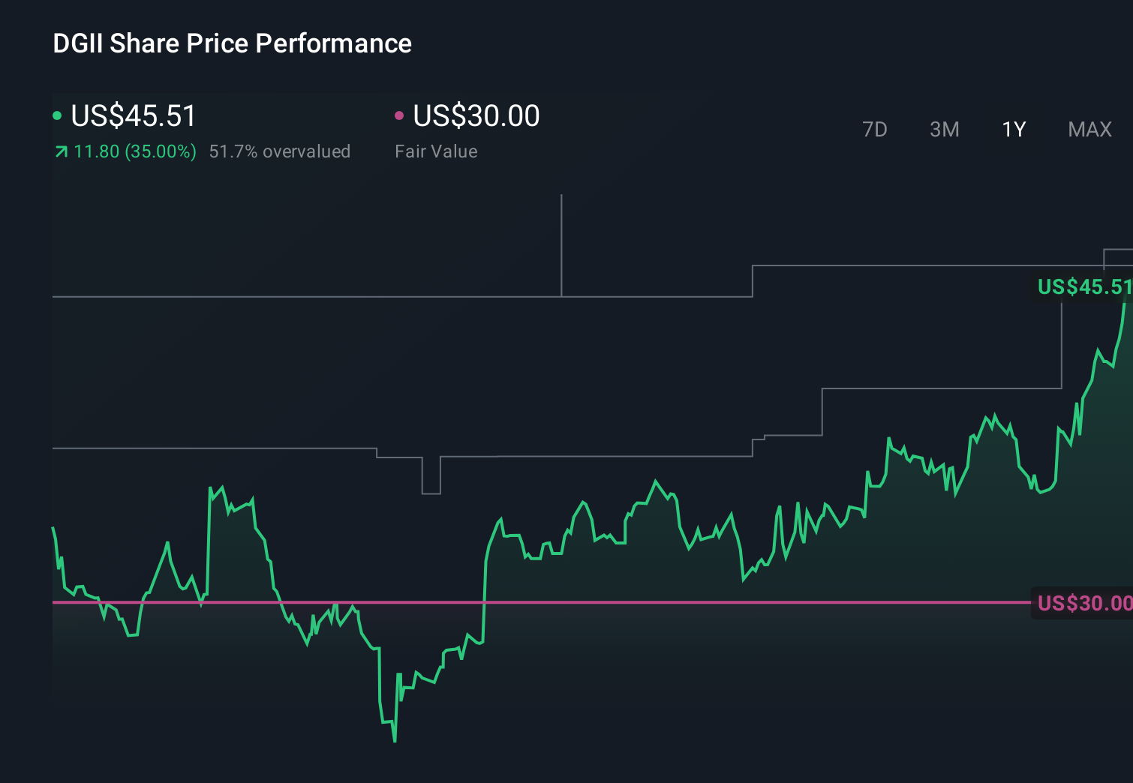Click the green upward arrow indicator
Image resolution: width=1133 pixels, height=783 pixels.
pos(60,151)
